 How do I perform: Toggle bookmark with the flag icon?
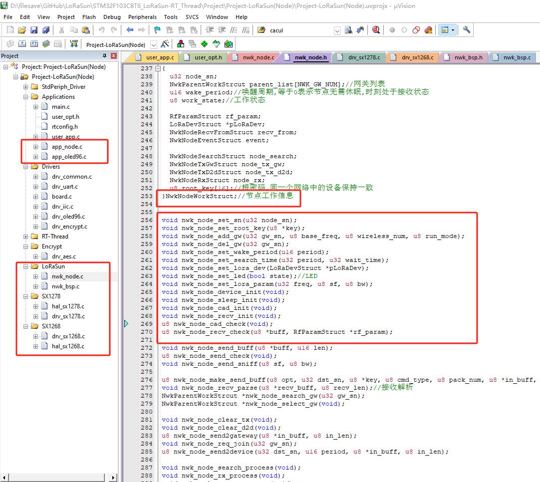157,30
